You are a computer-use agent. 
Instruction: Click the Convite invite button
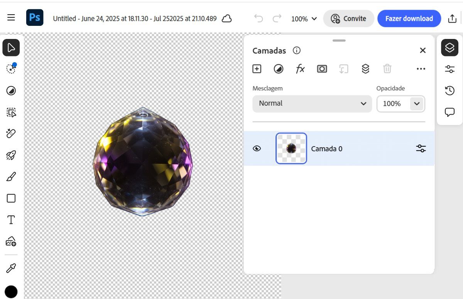(348, 19)
